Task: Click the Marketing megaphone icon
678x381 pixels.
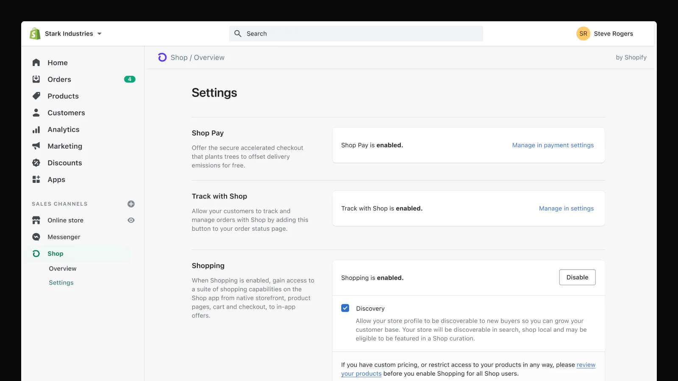Action: 36,146
